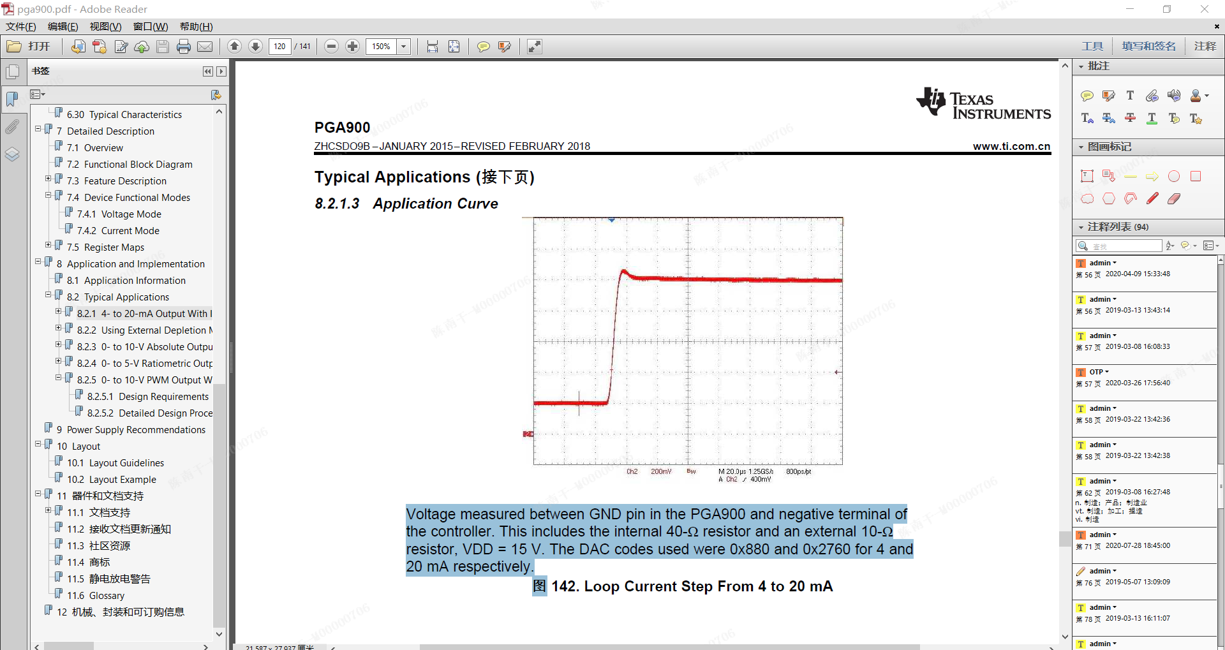
Task: Select the cloud shape drawing tool
Action: (1087, 198)
